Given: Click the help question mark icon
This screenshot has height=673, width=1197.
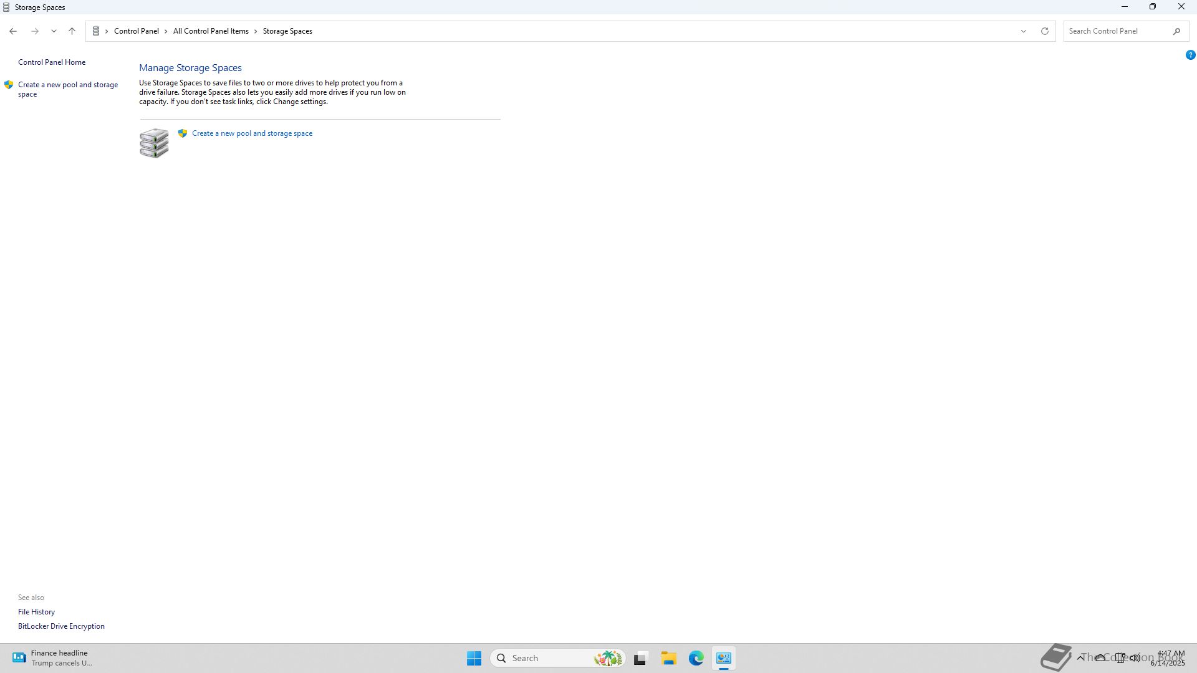Looking at the screenshot, I should (x=1190, y=55).
